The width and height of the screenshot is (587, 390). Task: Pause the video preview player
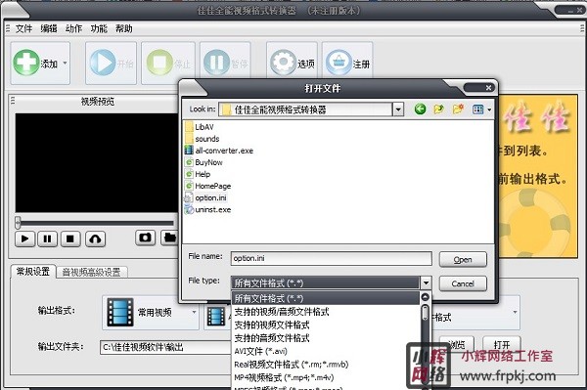click(47, 238)
